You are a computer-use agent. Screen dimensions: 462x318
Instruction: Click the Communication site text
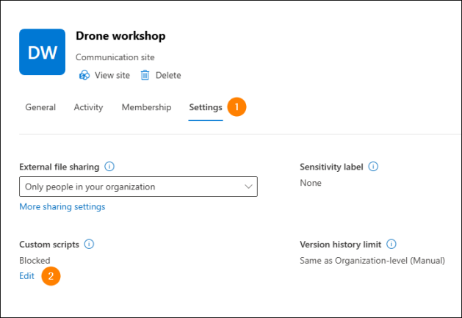tap(115, 57)
